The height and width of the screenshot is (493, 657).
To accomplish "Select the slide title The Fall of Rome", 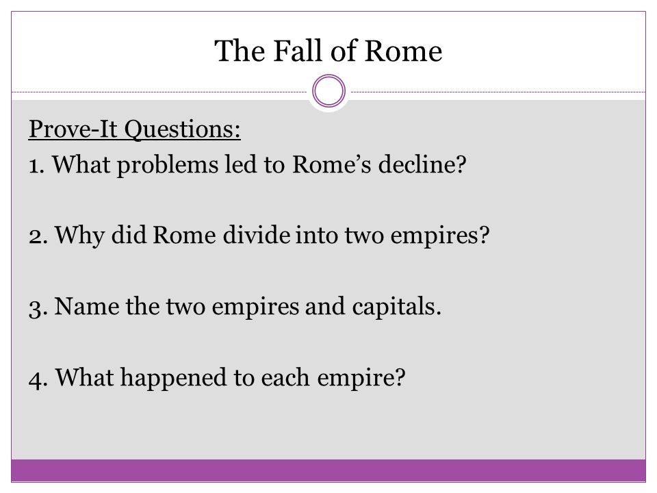I will (328, 51).
